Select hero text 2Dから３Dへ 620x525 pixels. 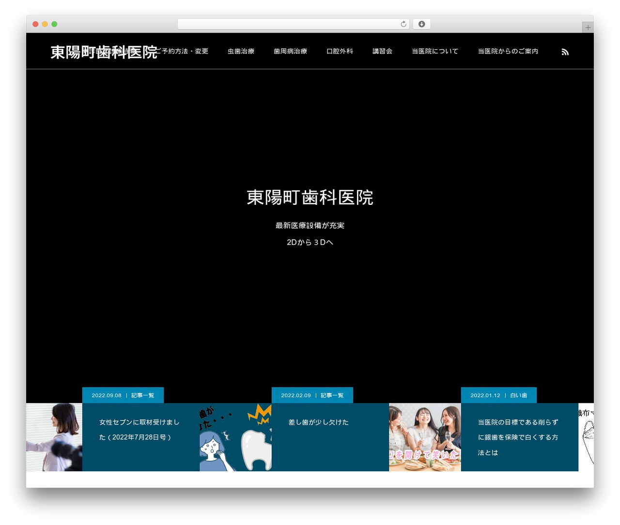(x=310, y=242)
